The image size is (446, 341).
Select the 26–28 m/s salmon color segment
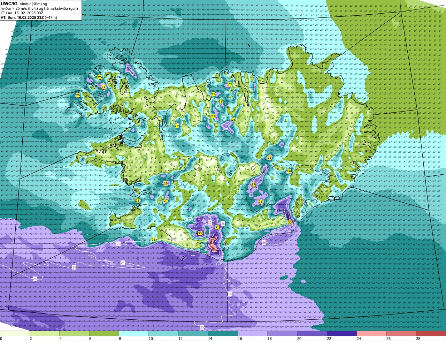coord(401,334)
